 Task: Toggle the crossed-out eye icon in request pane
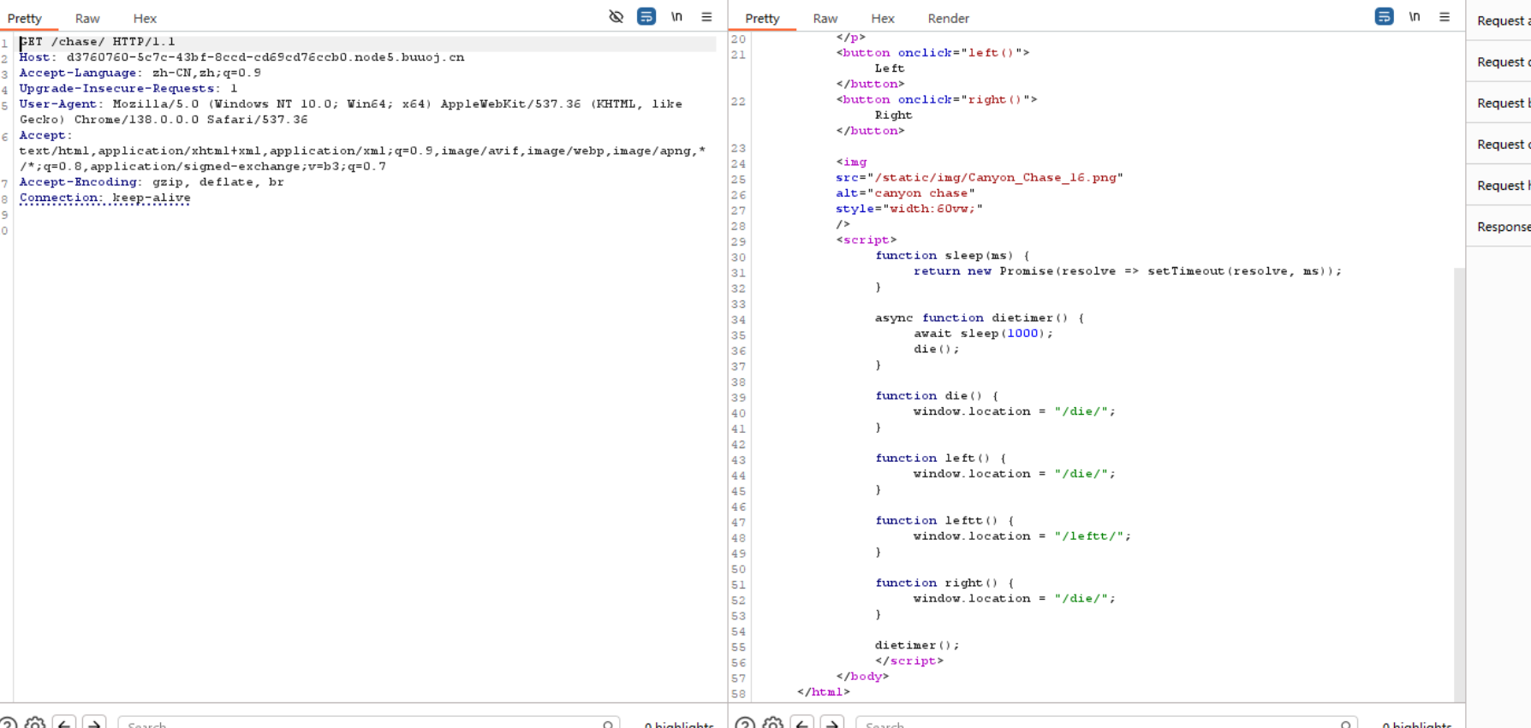(616, 16)
